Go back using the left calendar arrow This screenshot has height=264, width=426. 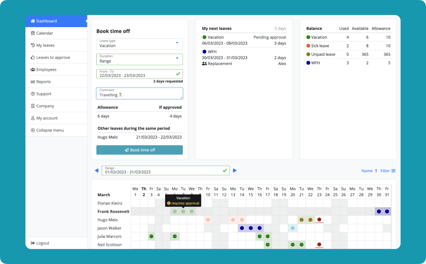click(97, 170)
